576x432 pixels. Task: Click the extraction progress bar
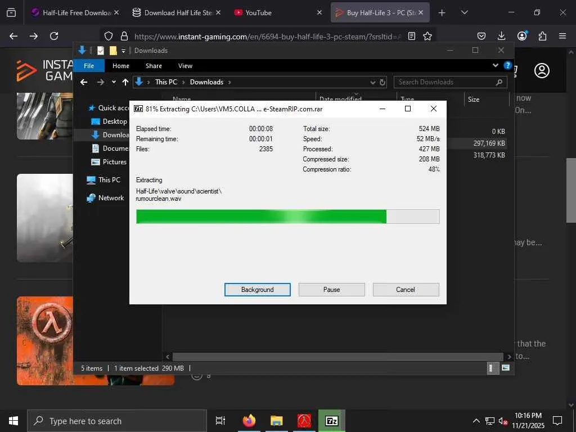(287, 217)
